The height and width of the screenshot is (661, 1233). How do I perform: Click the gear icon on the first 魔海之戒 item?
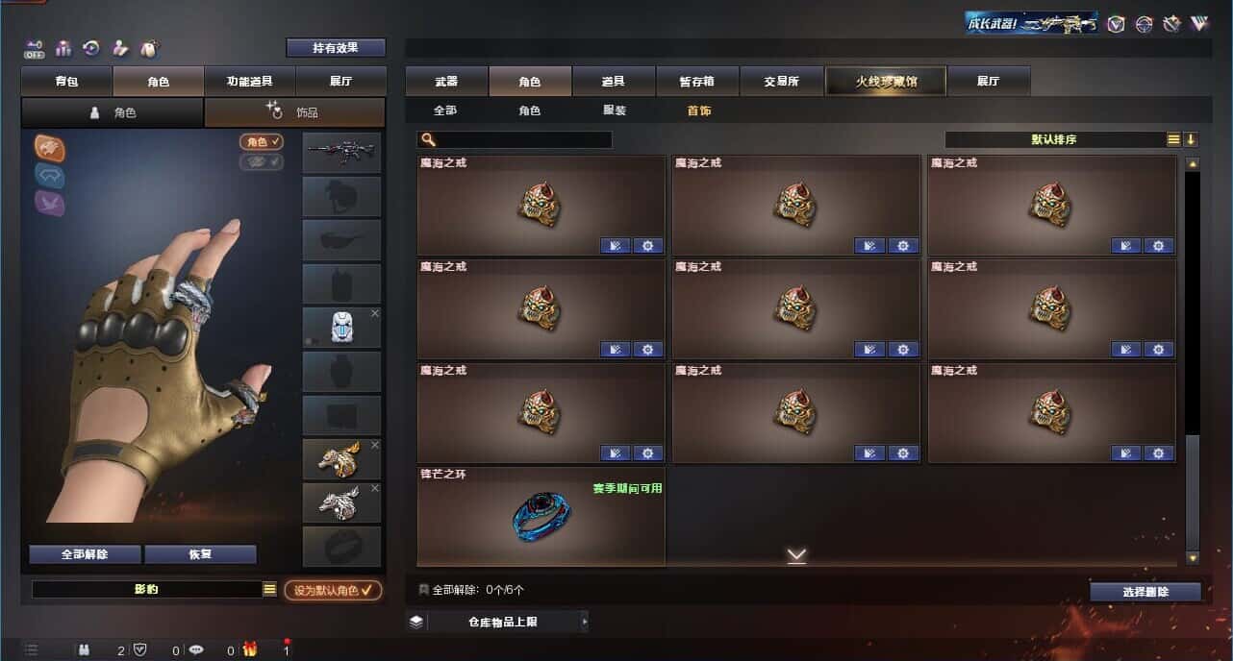pos(648,246)
